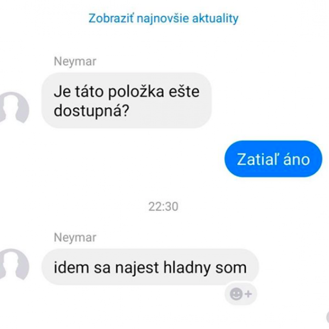Tap the word 'položka' in Neymar's message
329x329 pixels.
pos(136,92)
